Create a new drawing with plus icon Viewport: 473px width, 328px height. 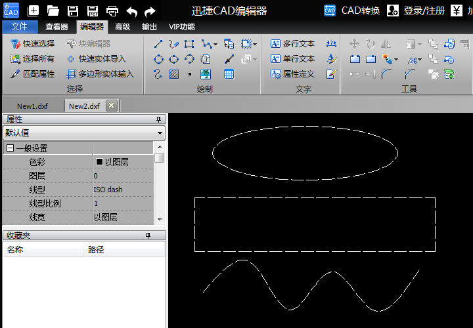(34, 11)
